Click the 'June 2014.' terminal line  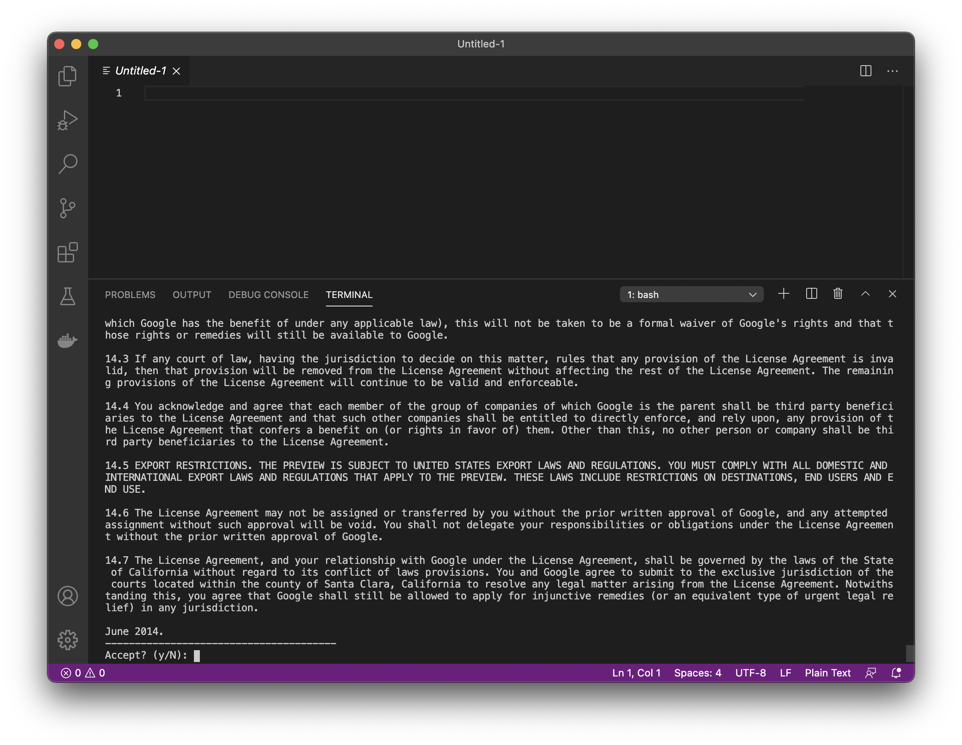(134, 631)
